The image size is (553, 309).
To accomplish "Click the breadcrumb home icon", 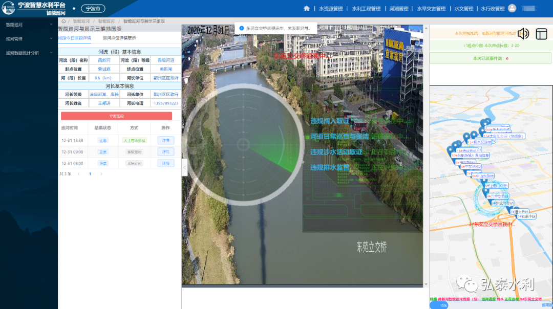I will pyautogui.click(x=63, y=21).
